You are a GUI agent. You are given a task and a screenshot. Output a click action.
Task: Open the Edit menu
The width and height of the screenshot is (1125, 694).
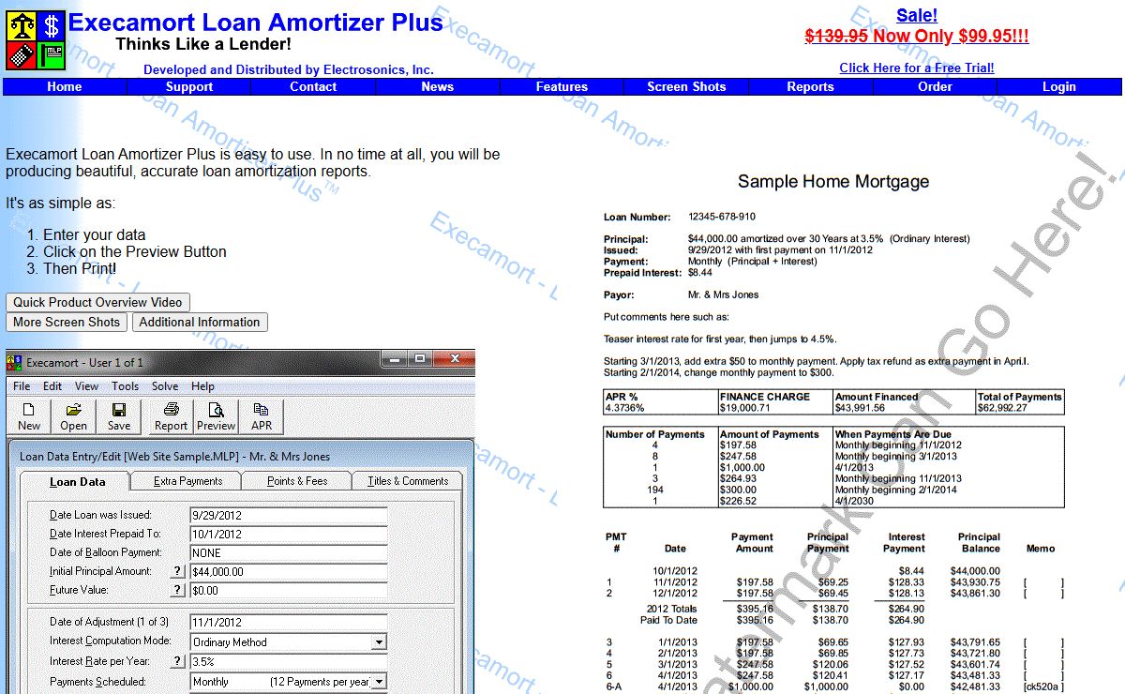click(x=52, y=386)
